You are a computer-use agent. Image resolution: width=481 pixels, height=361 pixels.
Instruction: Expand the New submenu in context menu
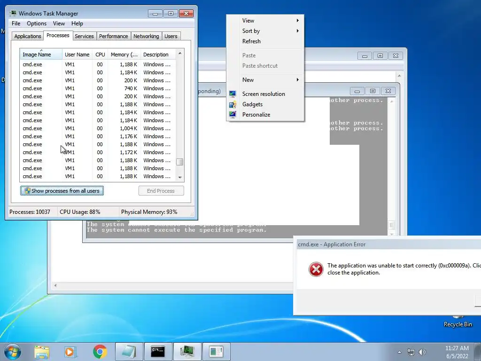[x=265, y=80]
